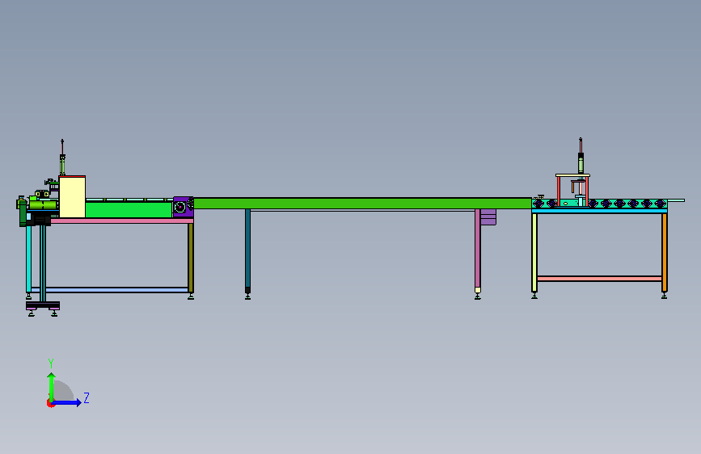
Task: Select the blue Z axis arrow
Action: [66, 402]
